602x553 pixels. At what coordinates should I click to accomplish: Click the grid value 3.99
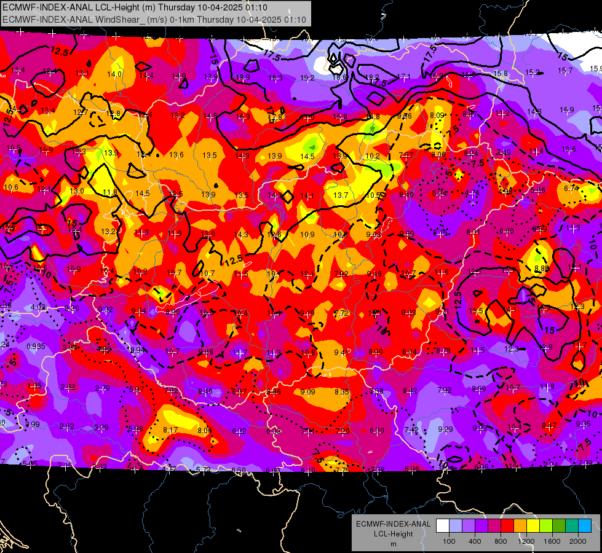coord(32,425)
